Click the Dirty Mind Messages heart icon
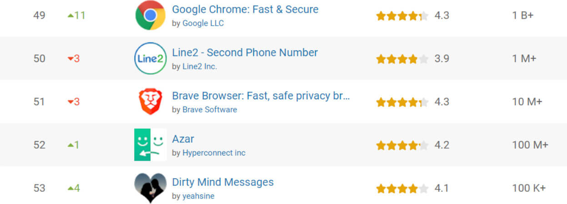 pyautogui.click(x=151, y=188)
